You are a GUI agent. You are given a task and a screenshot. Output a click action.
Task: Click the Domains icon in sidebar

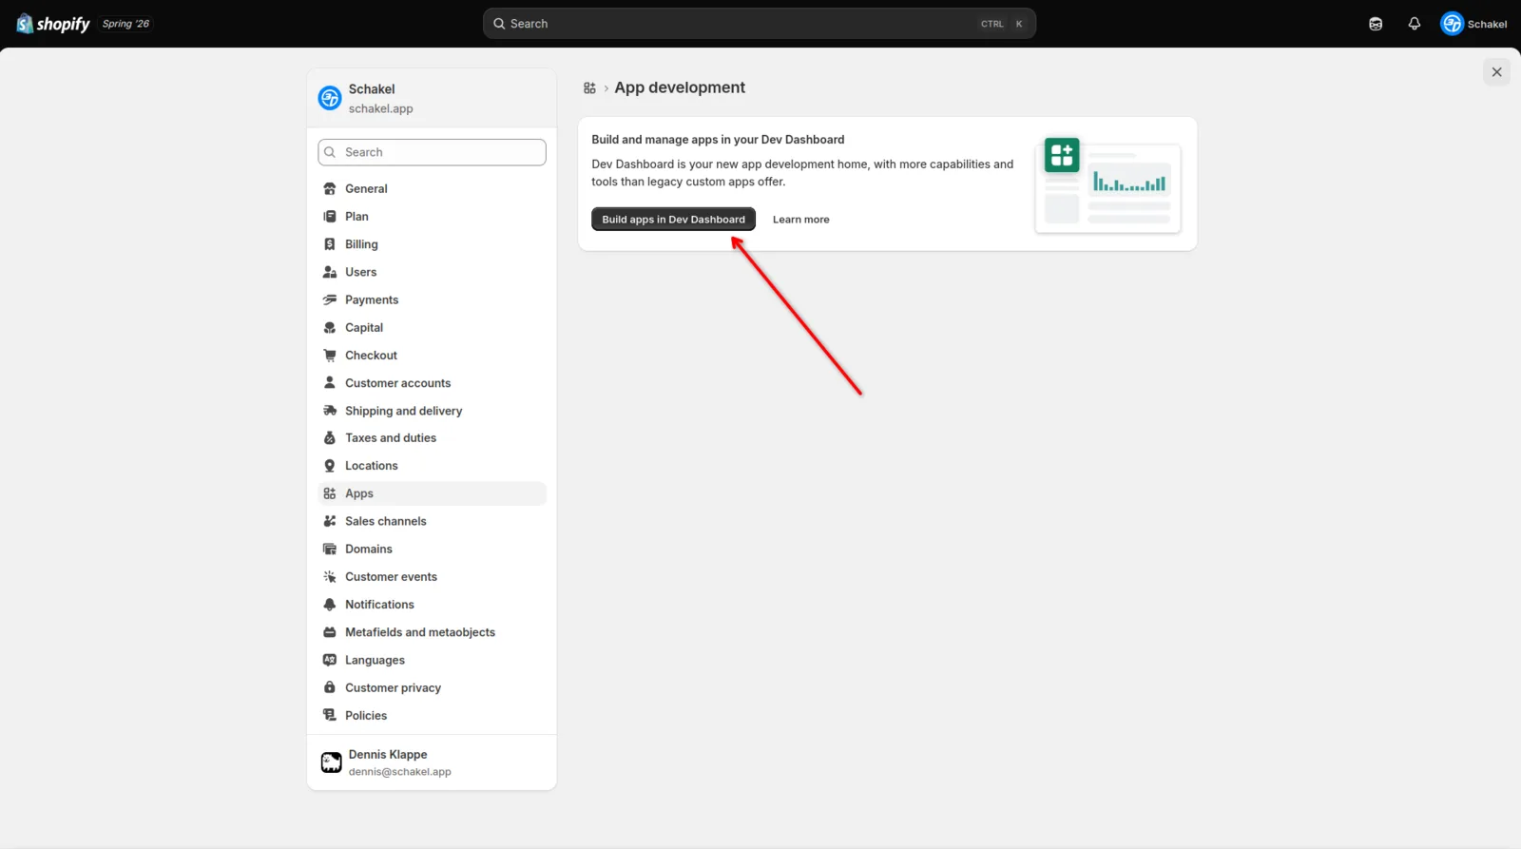coord(330,550)
